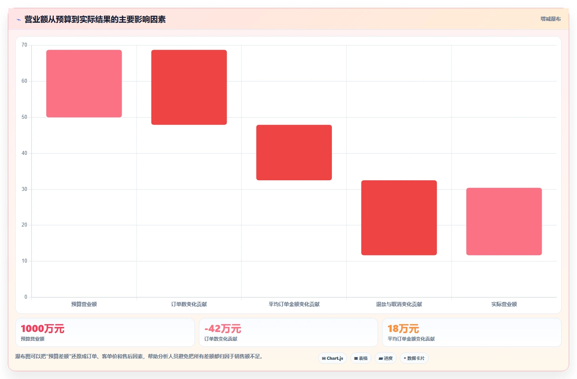Open the 18万元 平均订单金额变化贡献 card
The image size is (577, 379).
pyautogui.click(x=472, y=332)
